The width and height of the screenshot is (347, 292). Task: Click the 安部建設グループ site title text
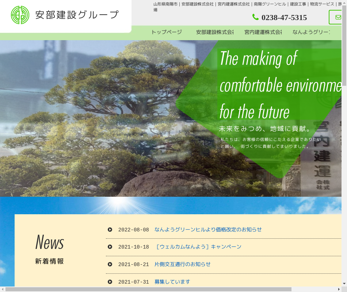(77, 15)
